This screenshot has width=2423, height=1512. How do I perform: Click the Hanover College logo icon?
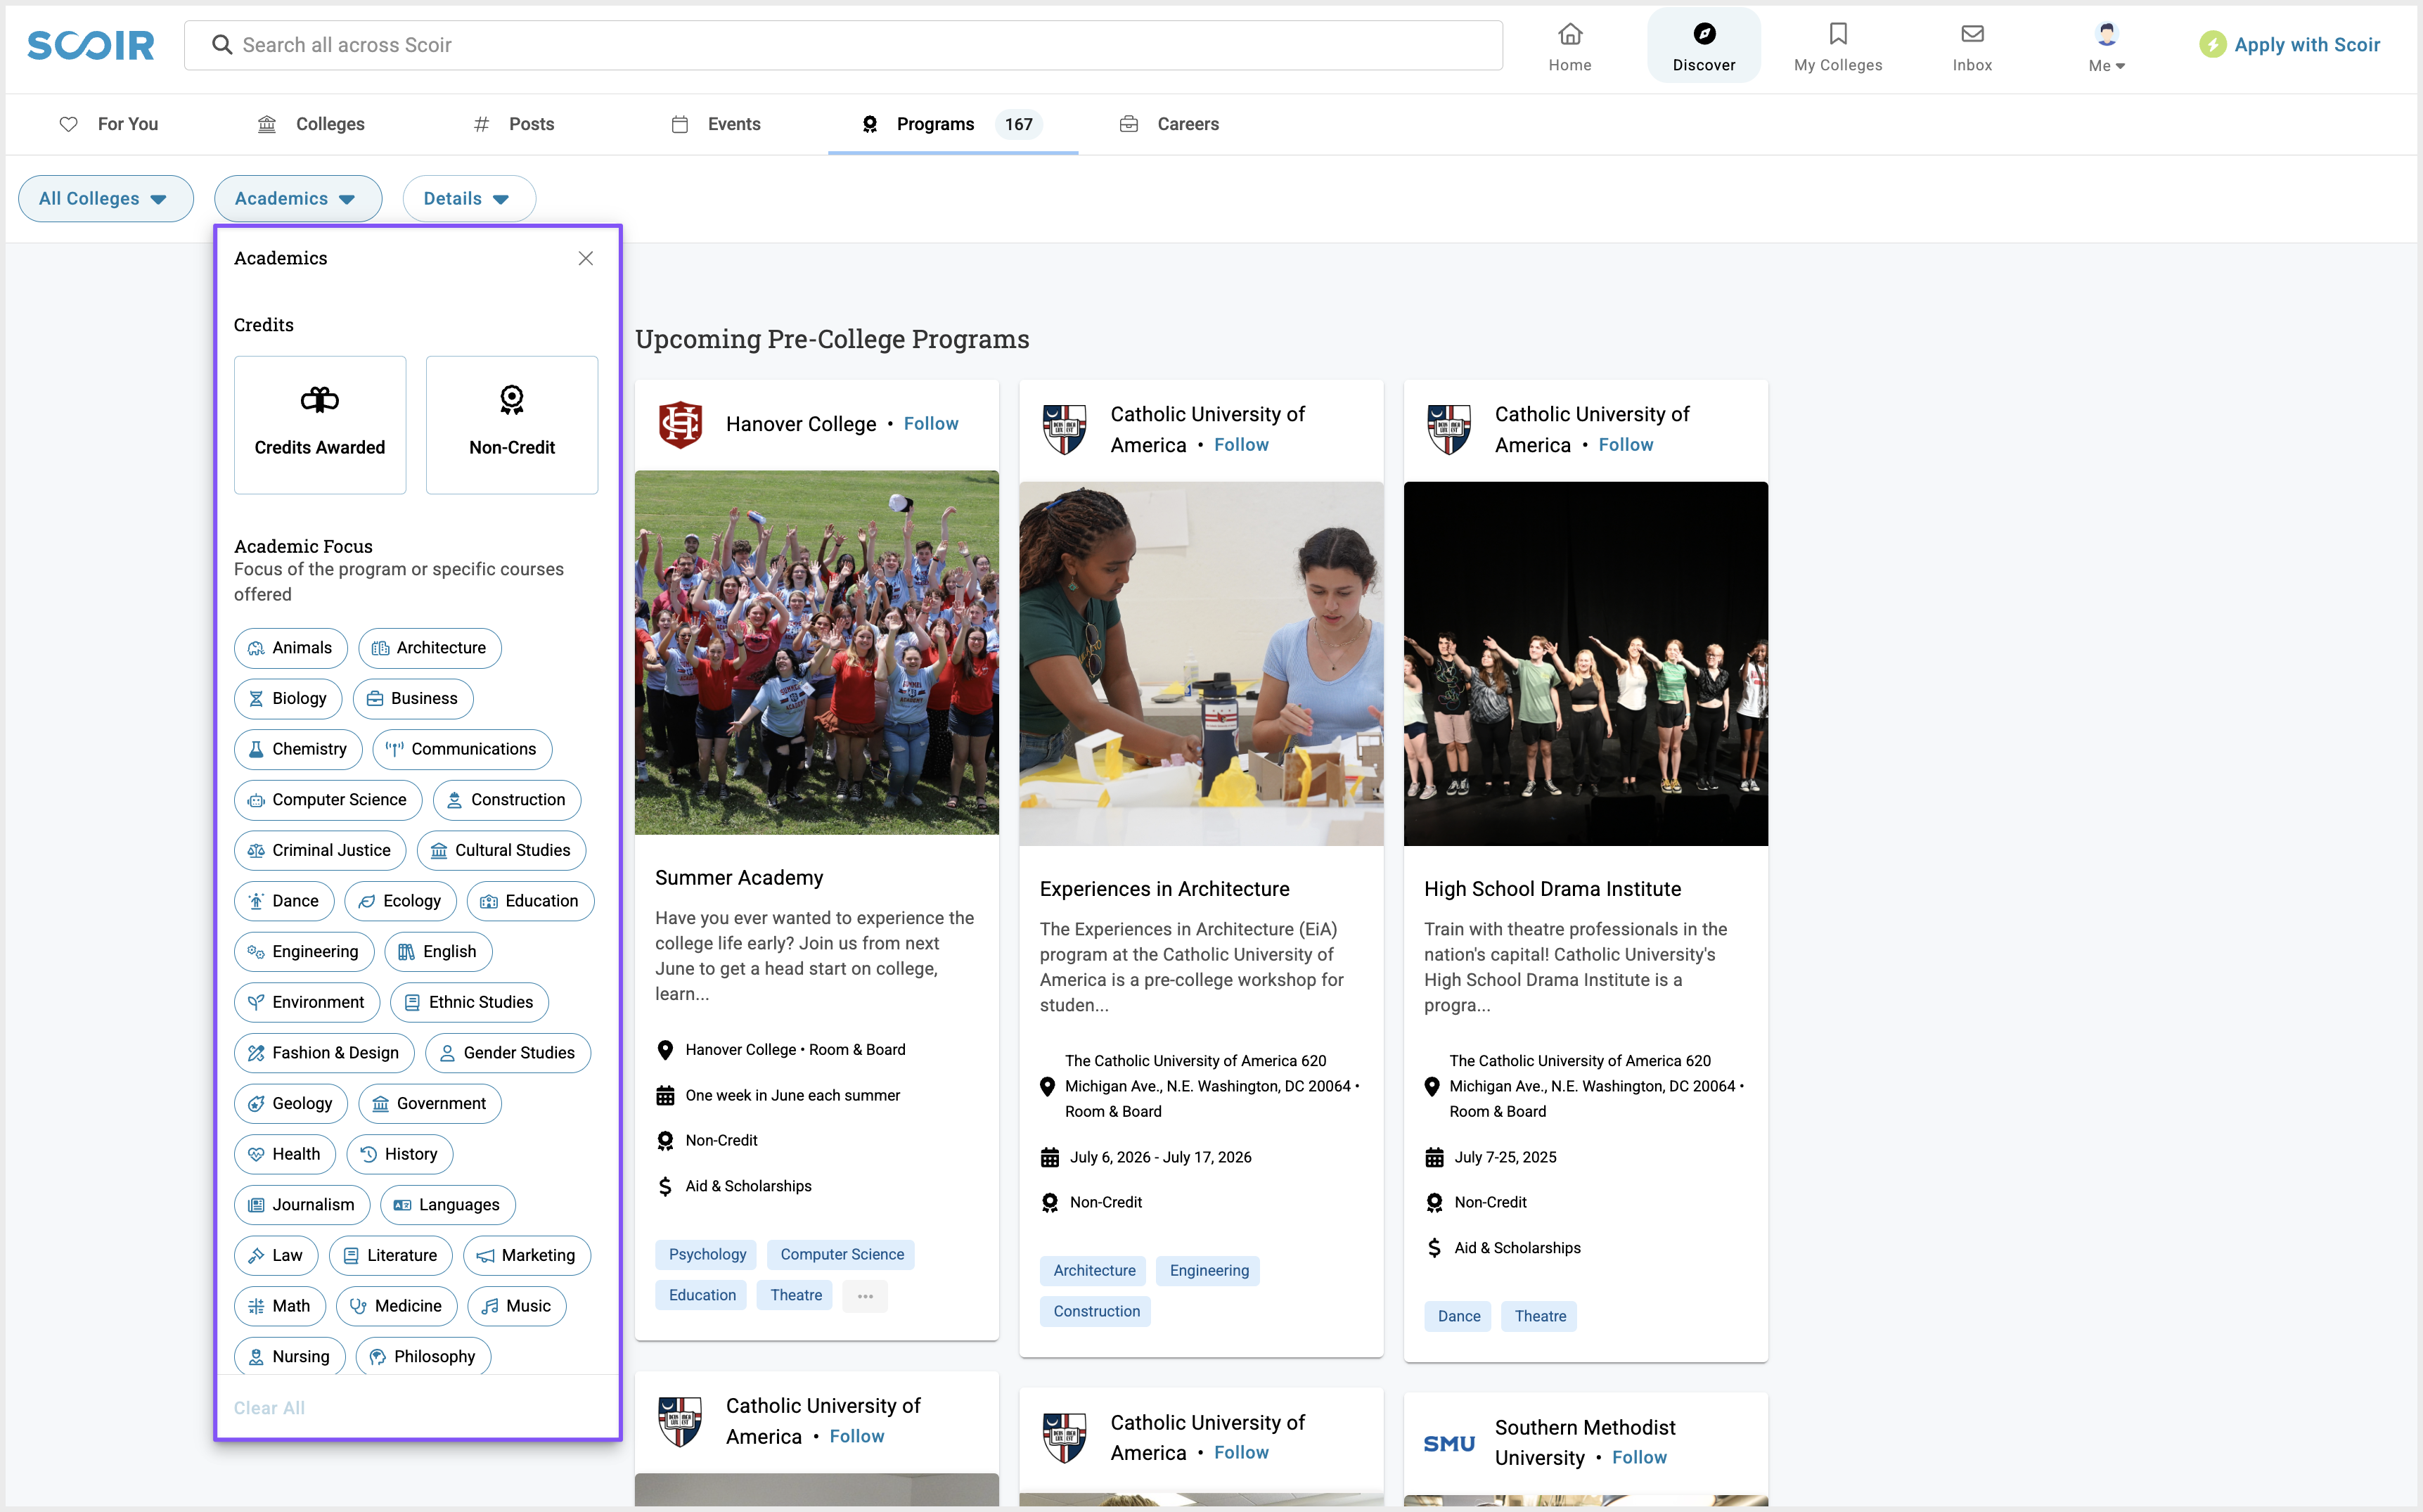pyautogui.click(x=681, y=424)
